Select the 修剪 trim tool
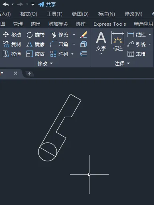Viewport: 154px width, 205px height. click(x=59, y=35)
